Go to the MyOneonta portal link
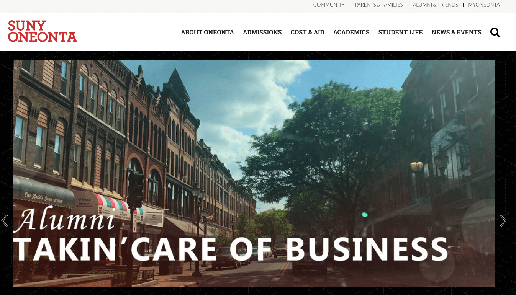Image resolution: width=516 pixels, height=295 pixels. [x=484, y=5]
